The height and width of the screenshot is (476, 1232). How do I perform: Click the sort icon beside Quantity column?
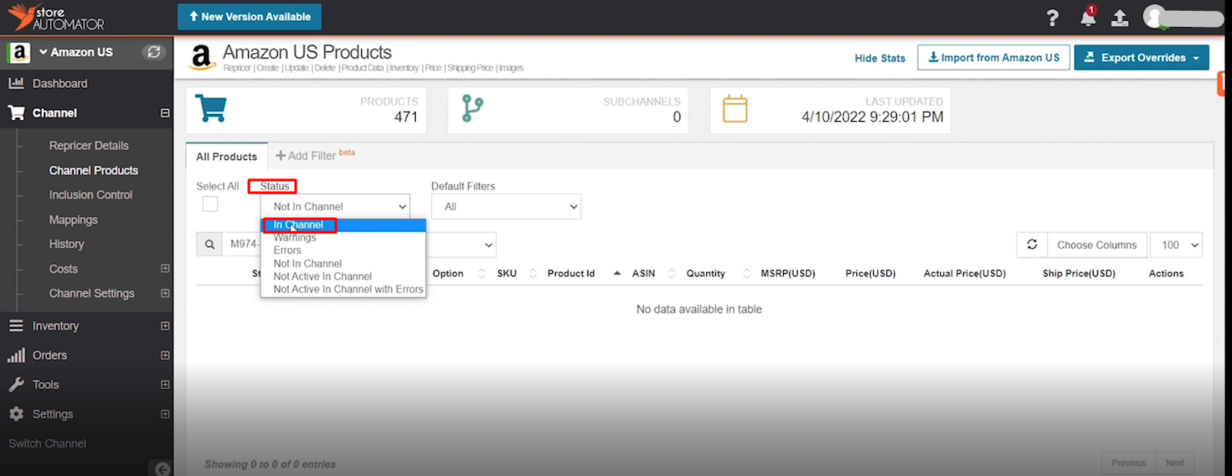click(x=746, y=273)
